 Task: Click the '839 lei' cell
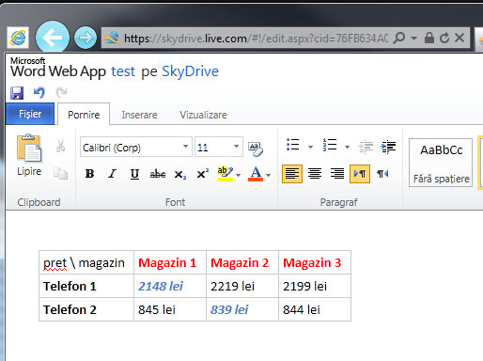242,309
